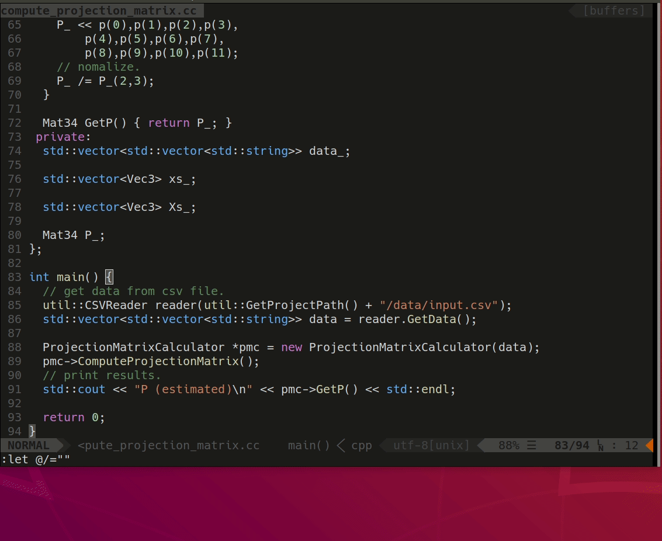662x541 pixels.
Task: Click 'p(4),p(5),p(6),p(7),' on line 66
Action: point(154,39)
